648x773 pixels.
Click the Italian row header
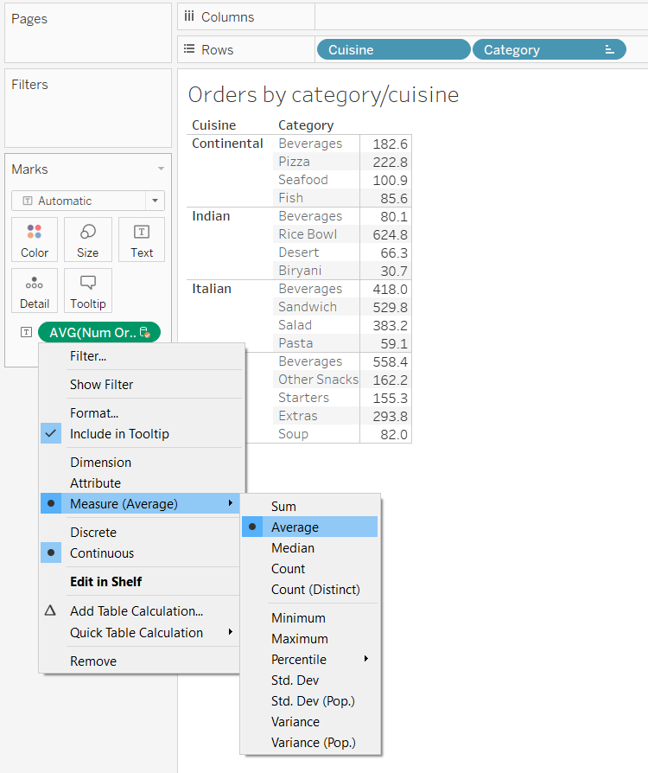212,289
